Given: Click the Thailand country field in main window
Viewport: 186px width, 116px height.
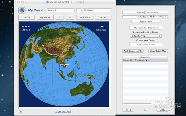Looking at the screenshot, I should (97, 10).
